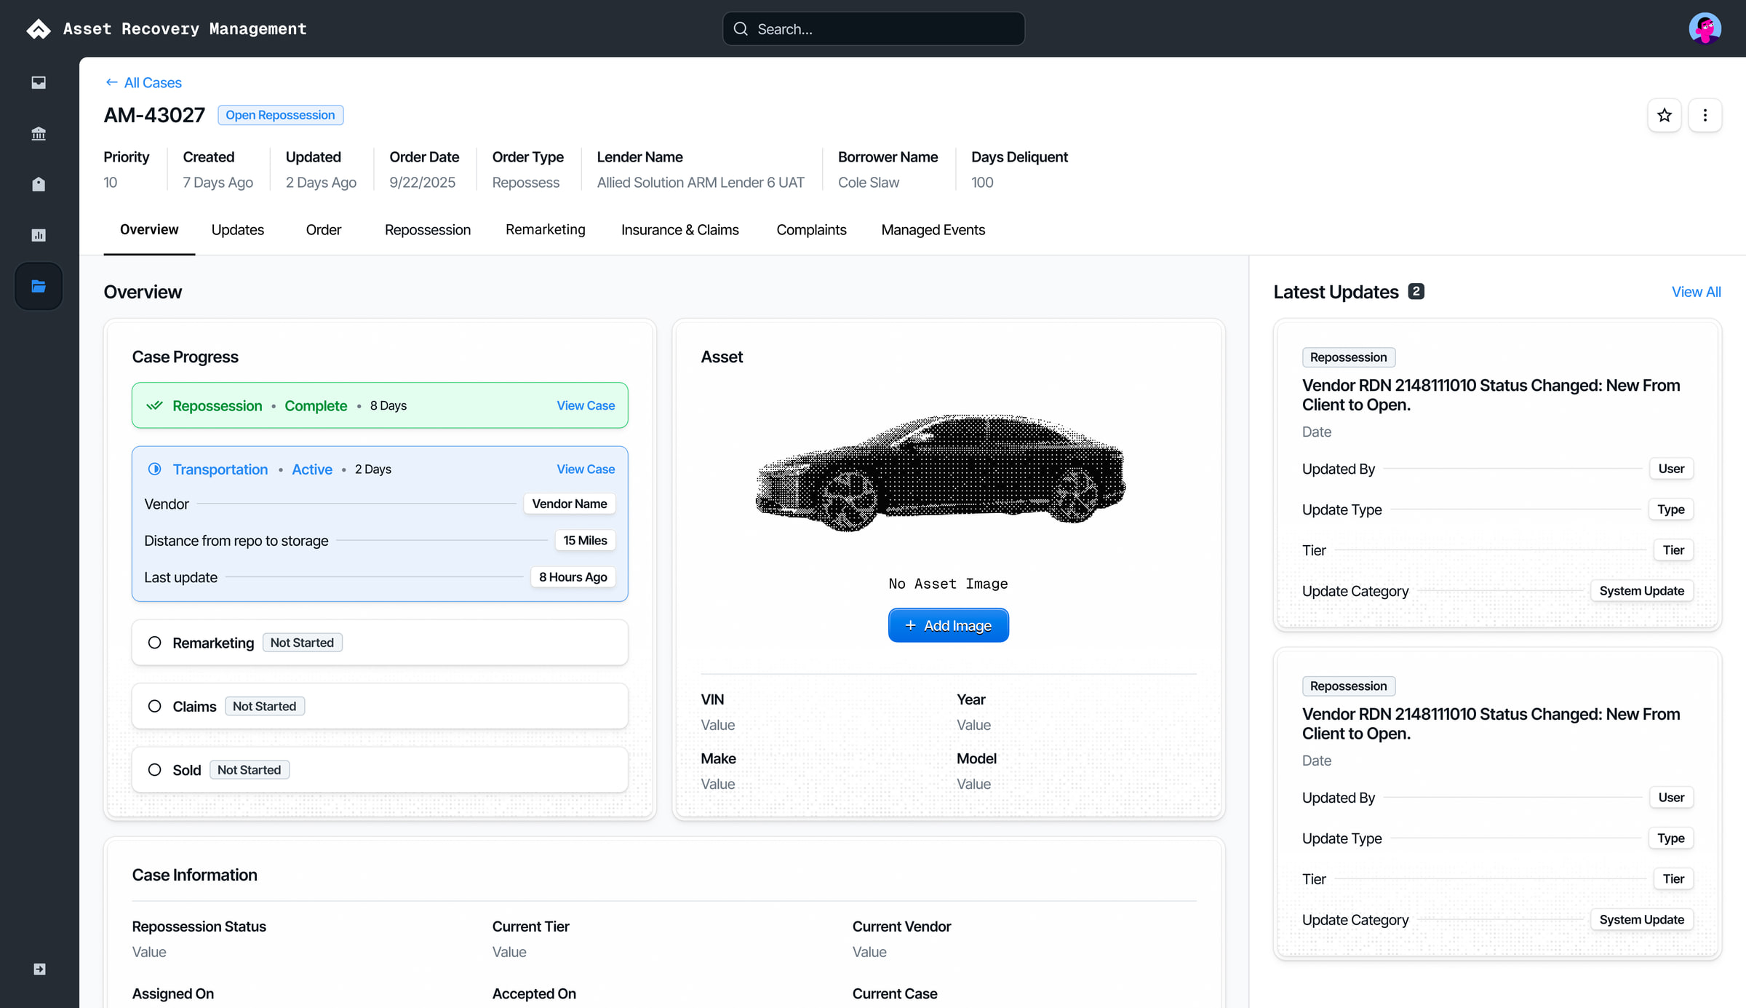
Task: Click System Update chip in second update card
Action: [1641, 920]
